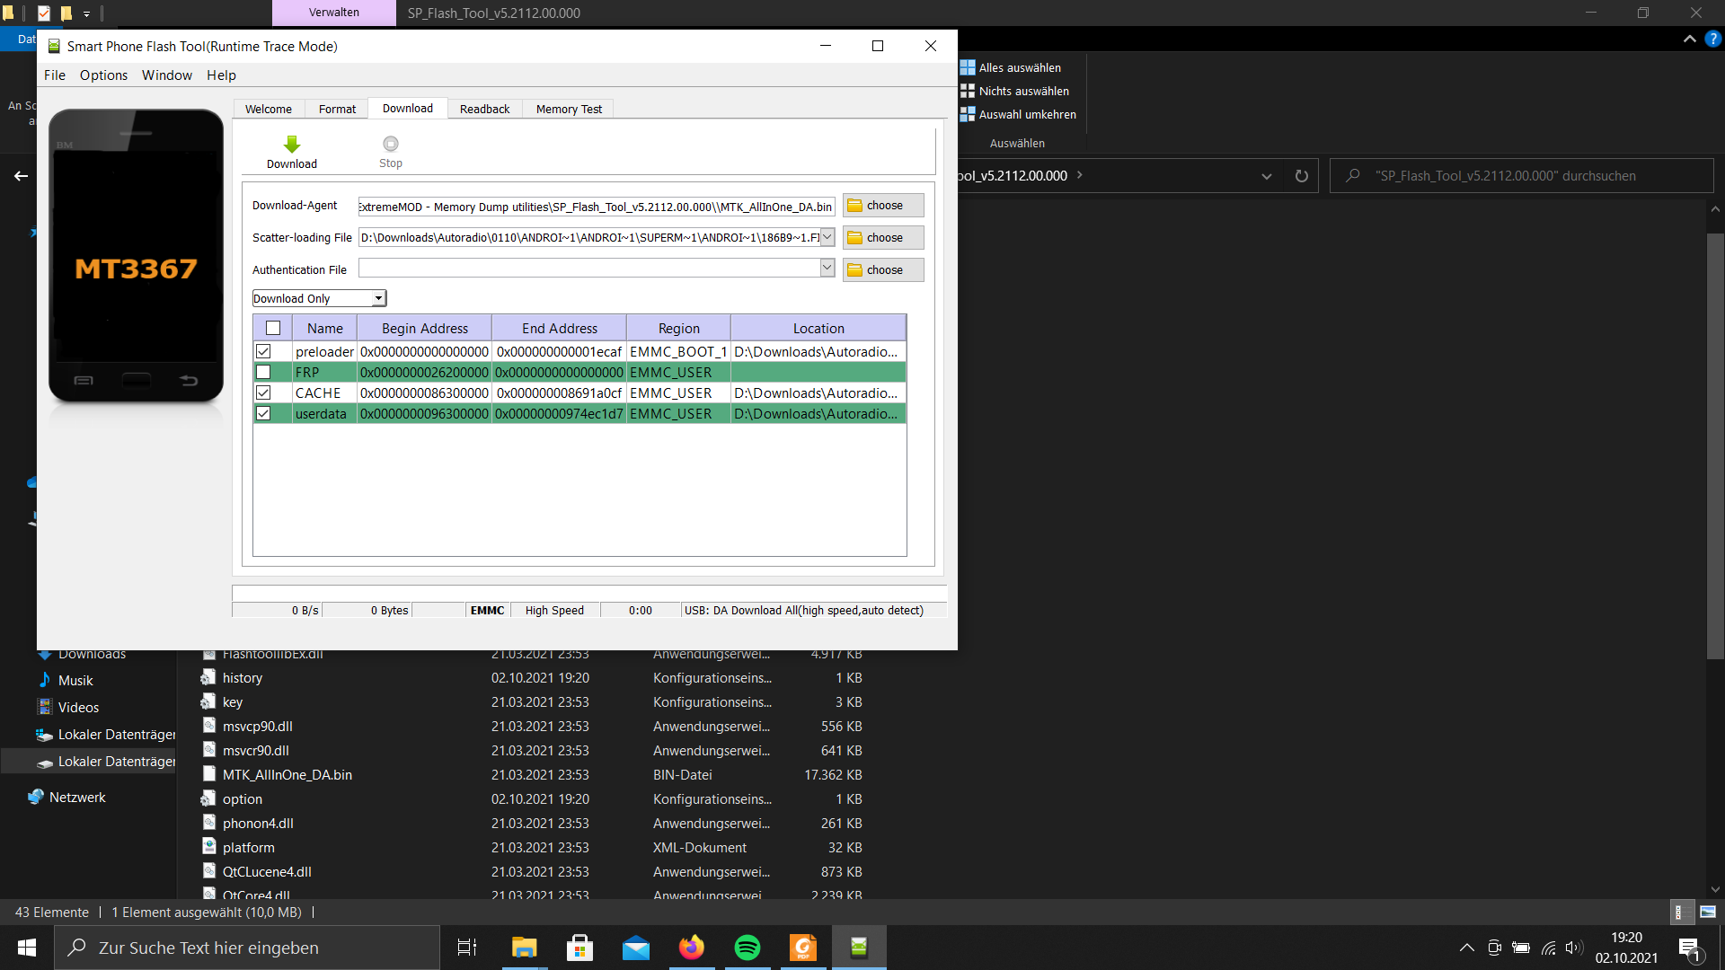Toggle the select-all checkbox in table header

[x=273, y=329]
